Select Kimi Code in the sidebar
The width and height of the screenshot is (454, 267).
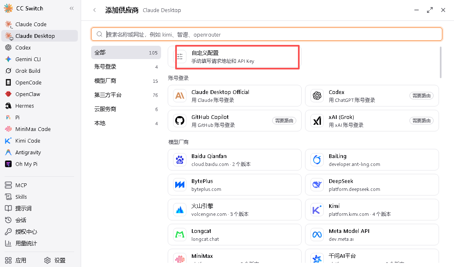click(40, 141)
